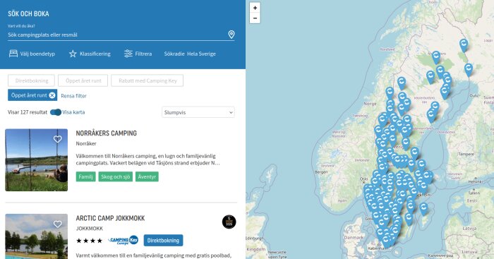Enable Rabatt med Camping Key filter

[x=147, y=80]
